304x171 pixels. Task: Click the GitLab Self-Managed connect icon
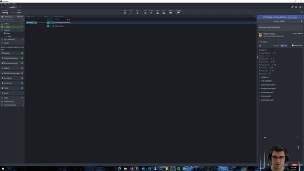tap(22, 73)
